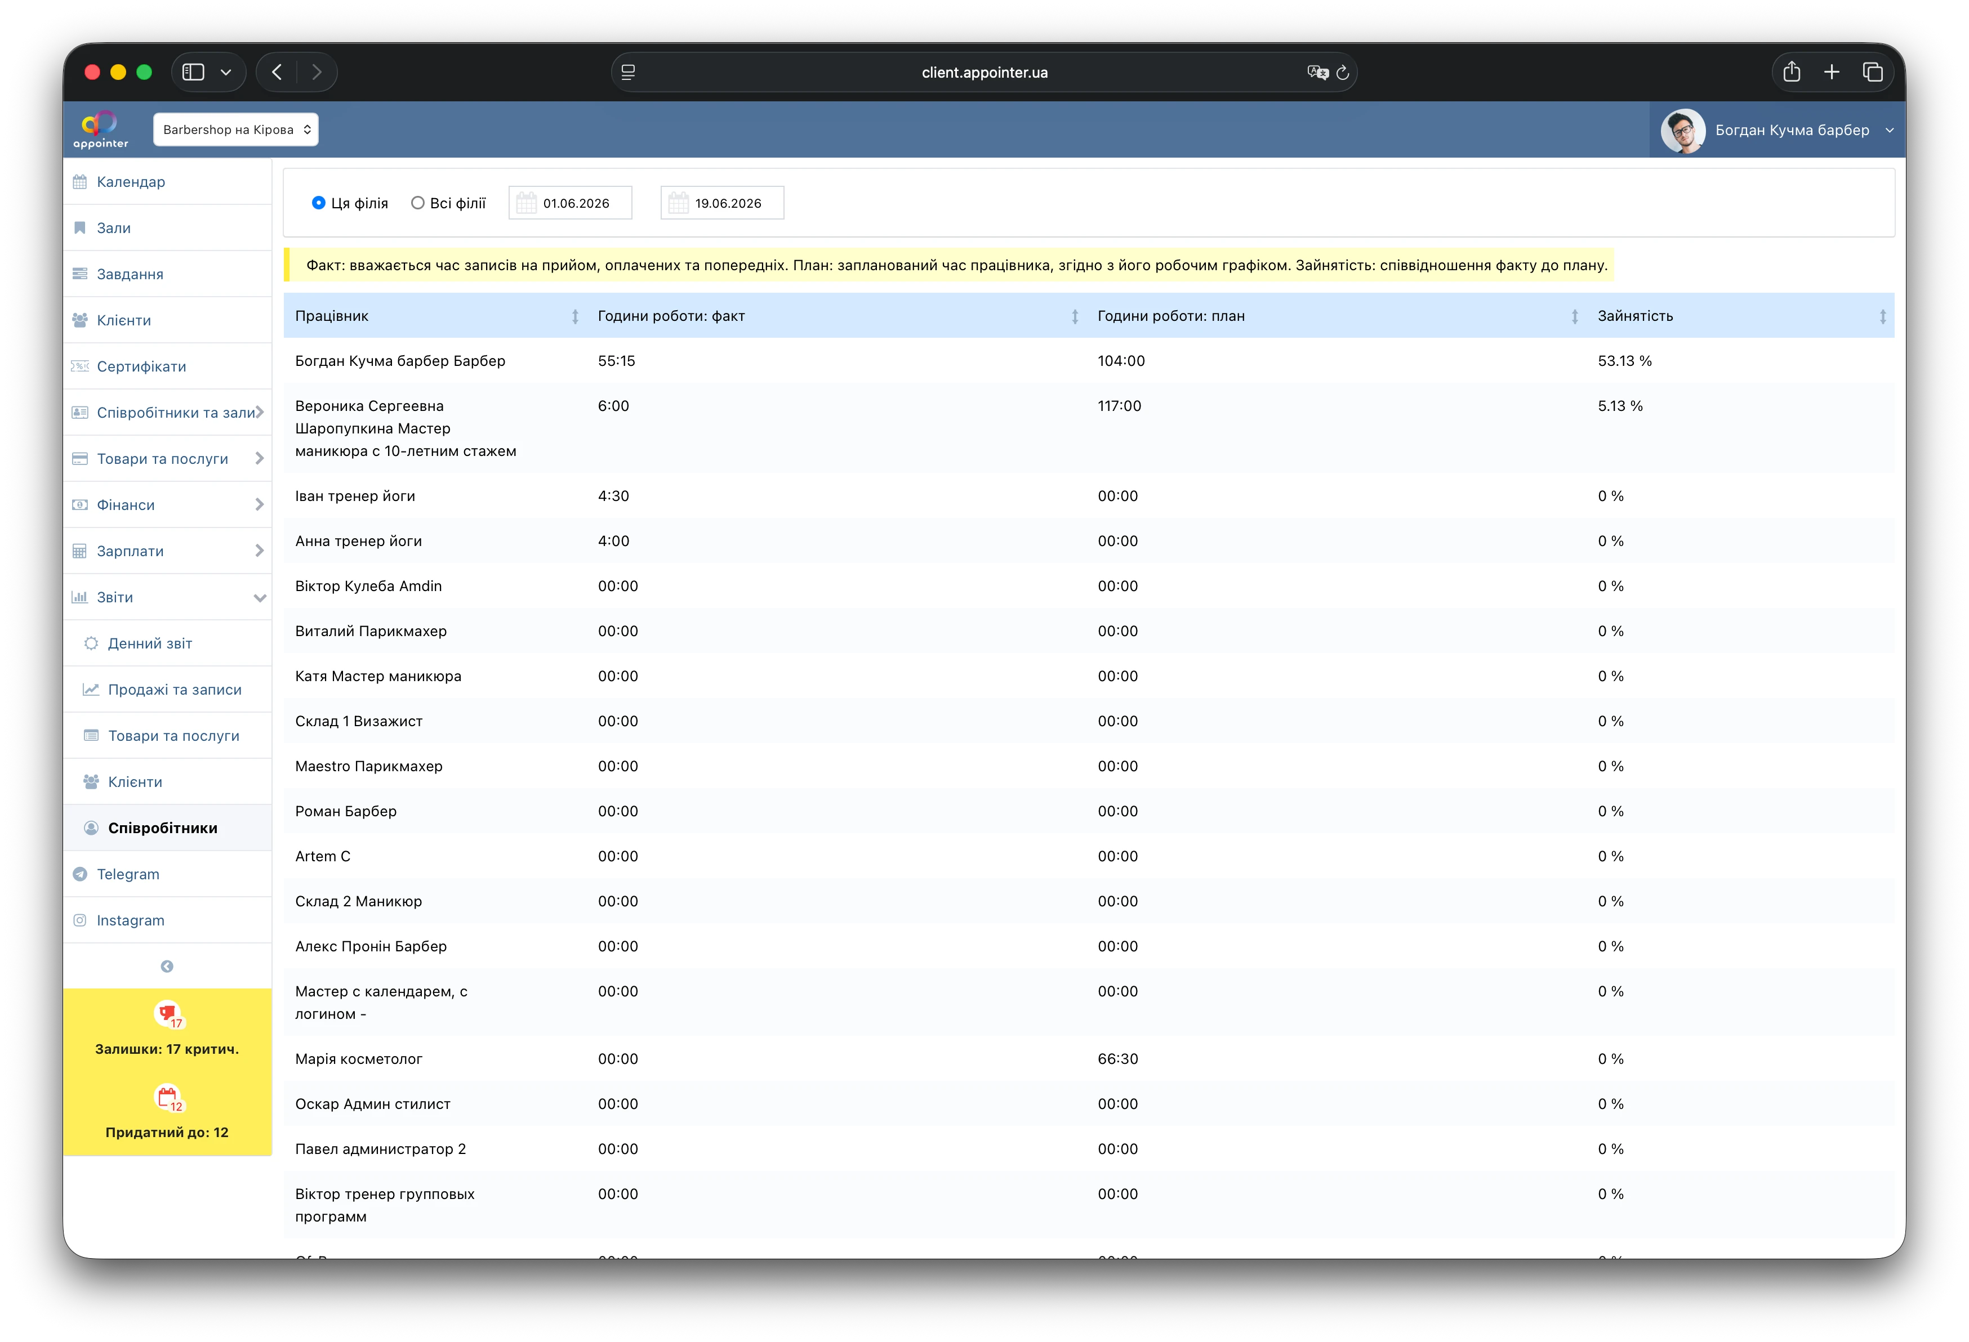Image resolution: width=1969 pixels, height=1342 pixels.
Task: Select row Богдан Кучма барбер Барбер
Action: pos(1089,360)
